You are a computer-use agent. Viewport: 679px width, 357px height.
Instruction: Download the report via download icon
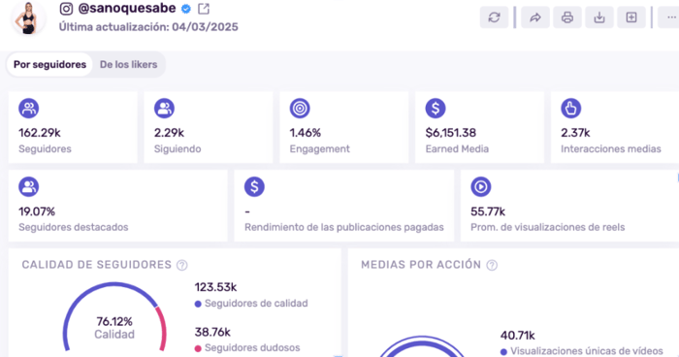(x=599, y=17)
